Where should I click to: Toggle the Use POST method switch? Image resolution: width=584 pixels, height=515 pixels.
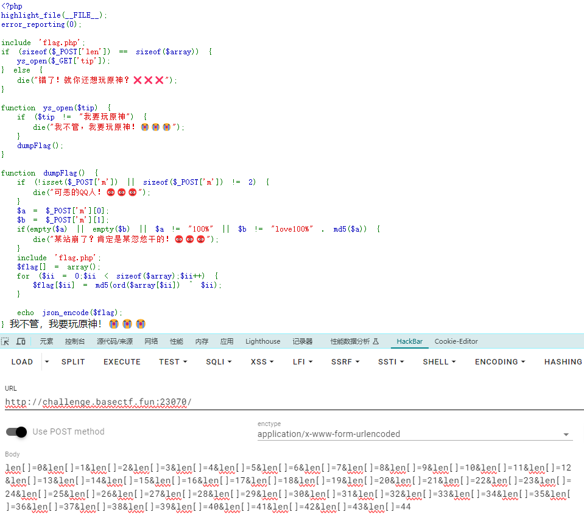click(17, 432)
